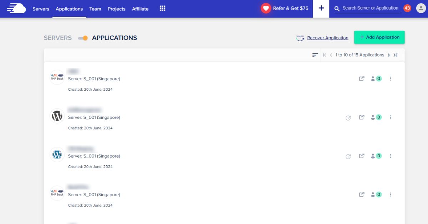Click the refresh icon on first WordPress app
The image size is (428, 224).
(x=348, y=118)
